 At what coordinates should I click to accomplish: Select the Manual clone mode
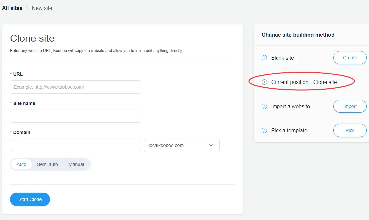point(76,164)
